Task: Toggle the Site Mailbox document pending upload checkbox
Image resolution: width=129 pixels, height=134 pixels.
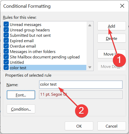Action: coord(6,57)
